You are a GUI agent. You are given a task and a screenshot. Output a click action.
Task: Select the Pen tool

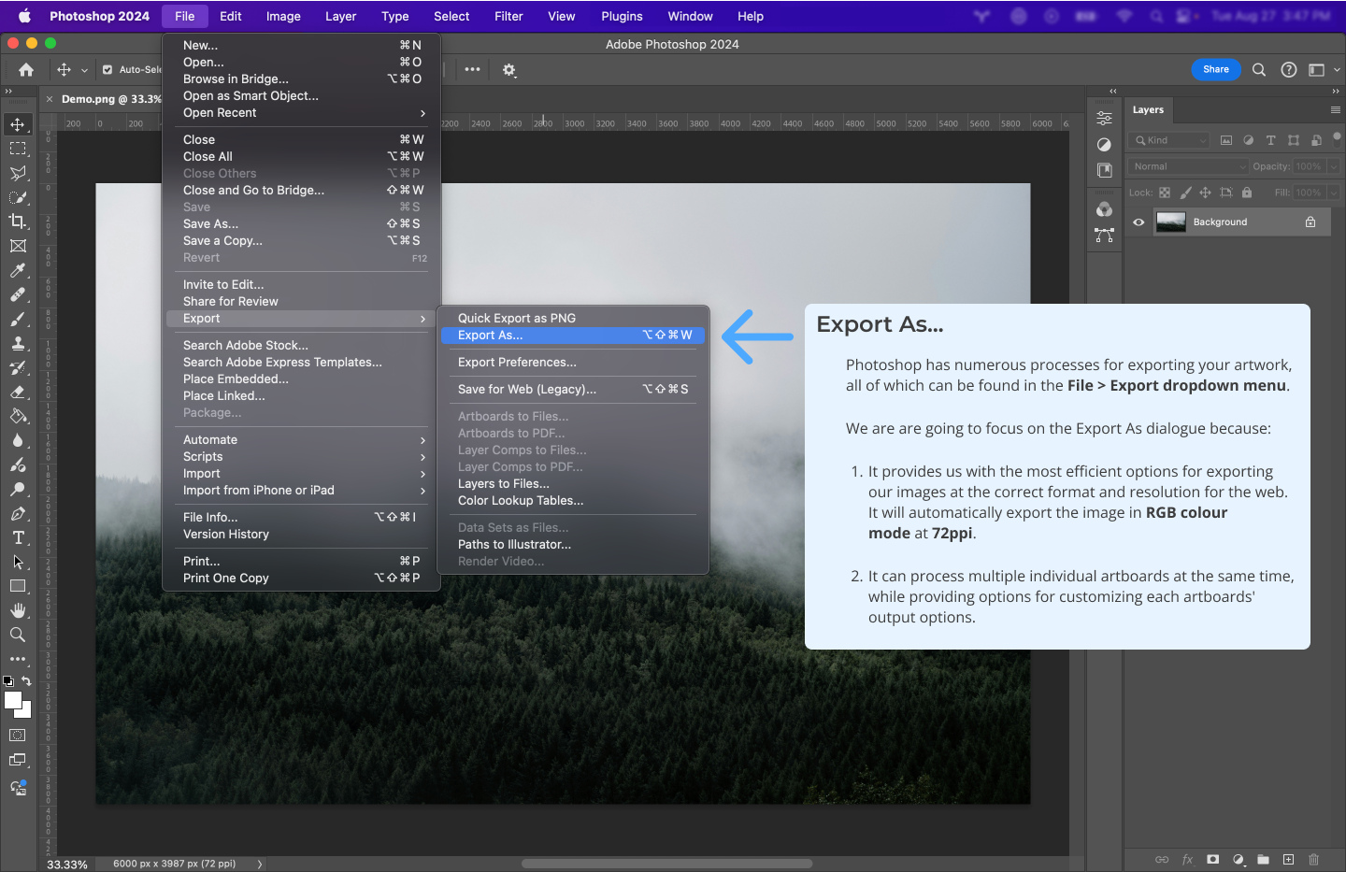[18, 513]
